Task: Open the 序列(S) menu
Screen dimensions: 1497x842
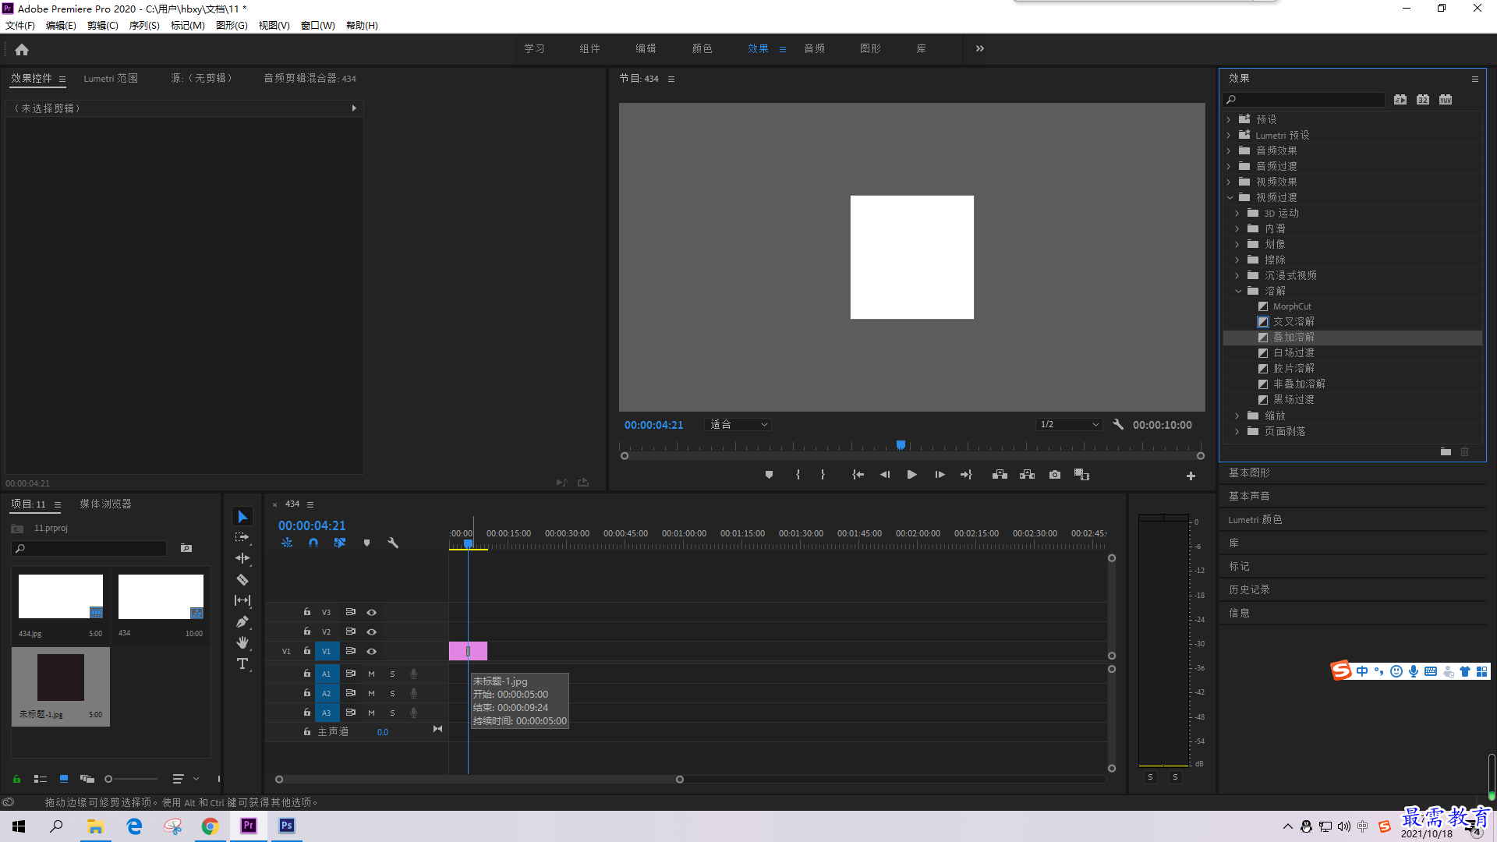Action: 144,25
